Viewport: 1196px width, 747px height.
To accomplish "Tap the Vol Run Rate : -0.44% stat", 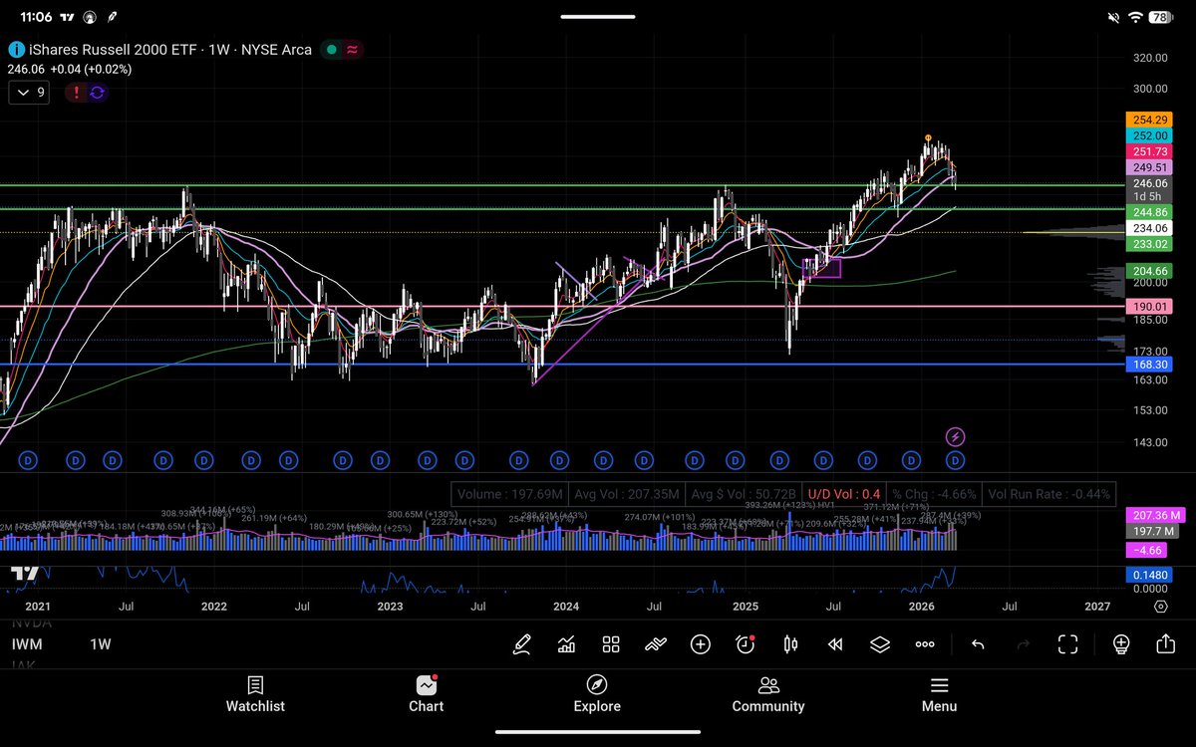I will (1048, 494).
